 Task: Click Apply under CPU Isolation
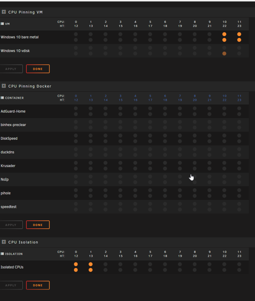pyautogui.click(x=11, y=285)
